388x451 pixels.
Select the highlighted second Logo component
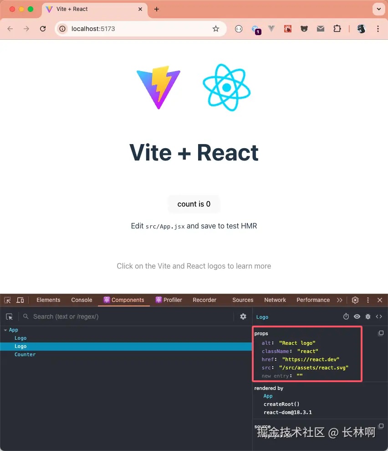point(126,346)
